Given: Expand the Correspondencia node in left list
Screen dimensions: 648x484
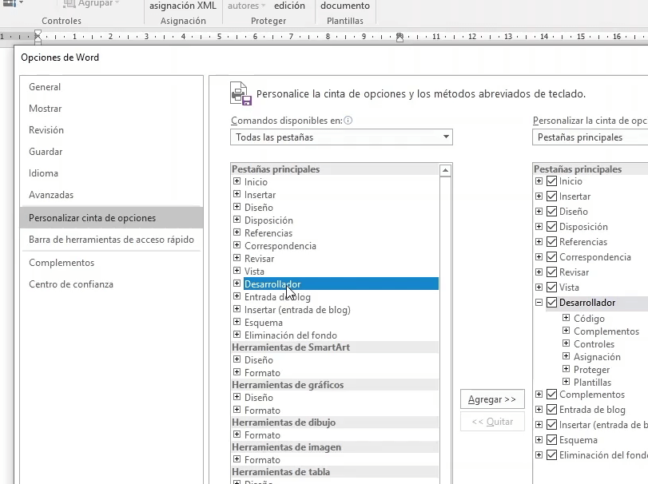Looking at the screenshot, I should coord(237,245).
